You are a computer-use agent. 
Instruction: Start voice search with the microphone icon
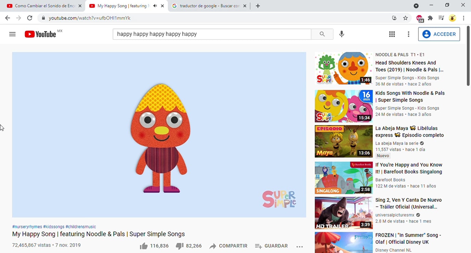[x=342, y=34]
